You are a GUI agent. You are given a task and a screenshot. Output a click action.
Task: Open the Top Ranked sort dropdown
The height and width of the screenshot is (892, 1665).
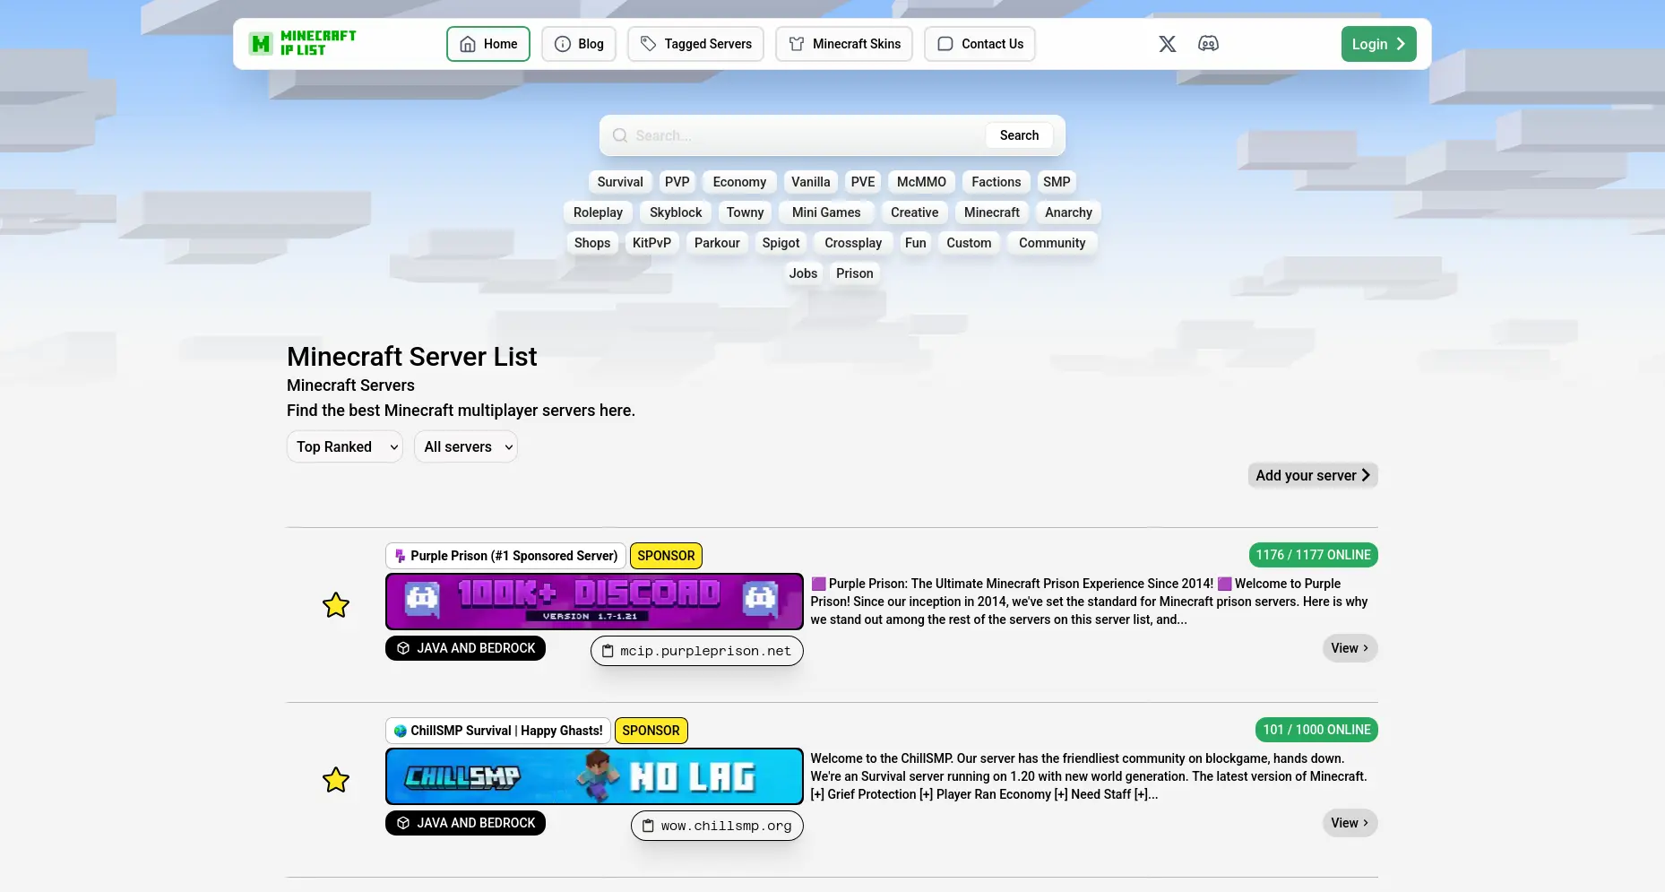click(x=344, y=446)
